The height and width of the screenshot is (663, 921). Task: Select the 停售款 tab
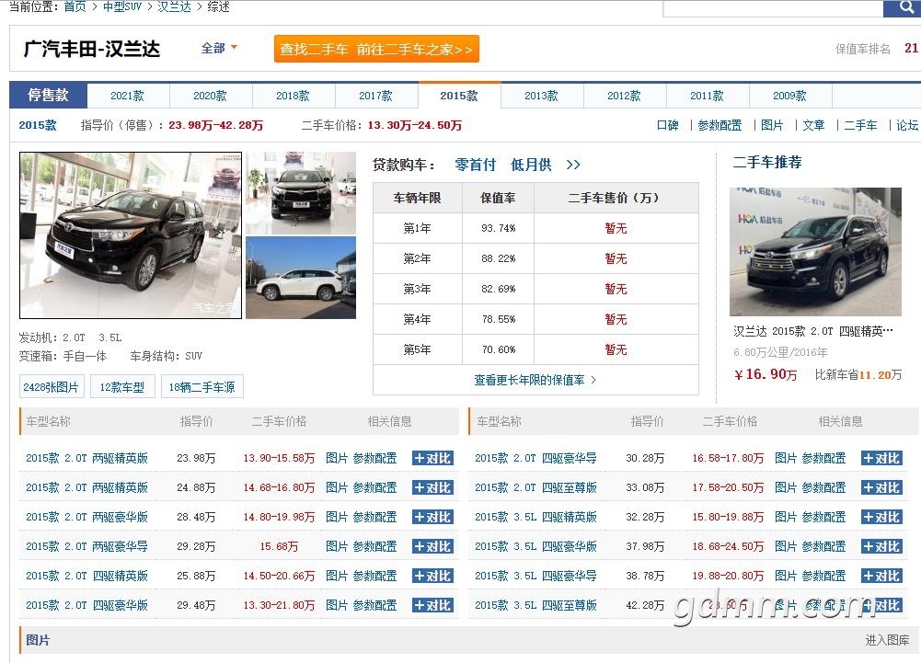coord(48,95)
